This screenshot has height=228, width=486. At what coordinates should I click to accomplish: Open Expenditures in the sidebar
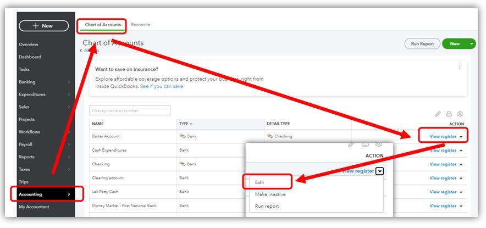(32, 94)
